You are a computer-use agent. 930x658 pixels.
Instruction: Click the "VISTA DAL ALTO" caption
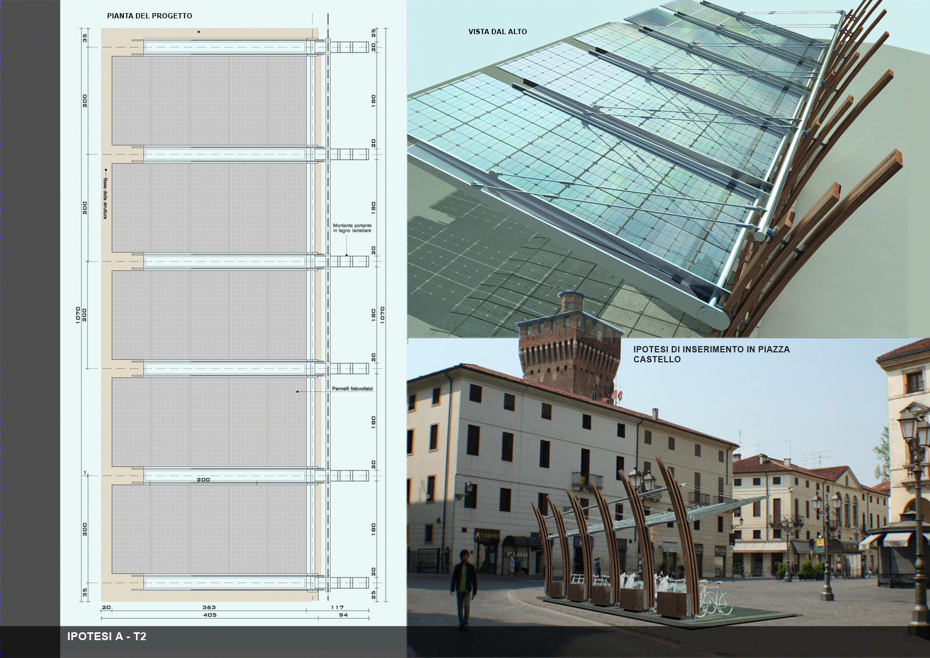pos(498,32)
